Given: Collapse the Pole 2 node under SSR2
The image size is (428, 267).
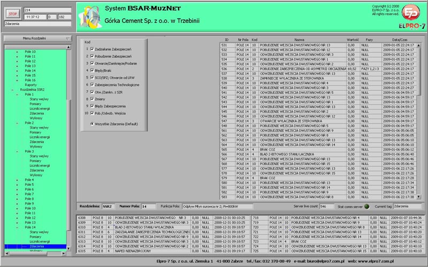Looking at the screenshot, I should pos(17,123).
